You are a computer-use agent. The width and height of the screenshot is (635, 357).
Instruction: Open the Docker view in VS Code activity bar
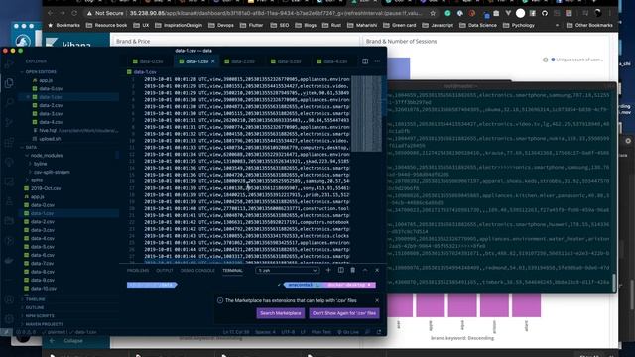pyautogui.click(x=9, y=261)
